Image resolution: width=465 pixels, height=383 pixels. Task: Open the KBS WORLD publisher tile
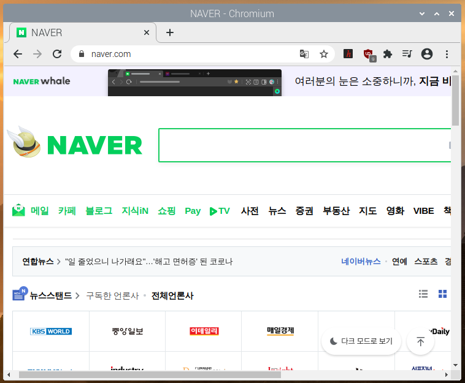point(51,331)
